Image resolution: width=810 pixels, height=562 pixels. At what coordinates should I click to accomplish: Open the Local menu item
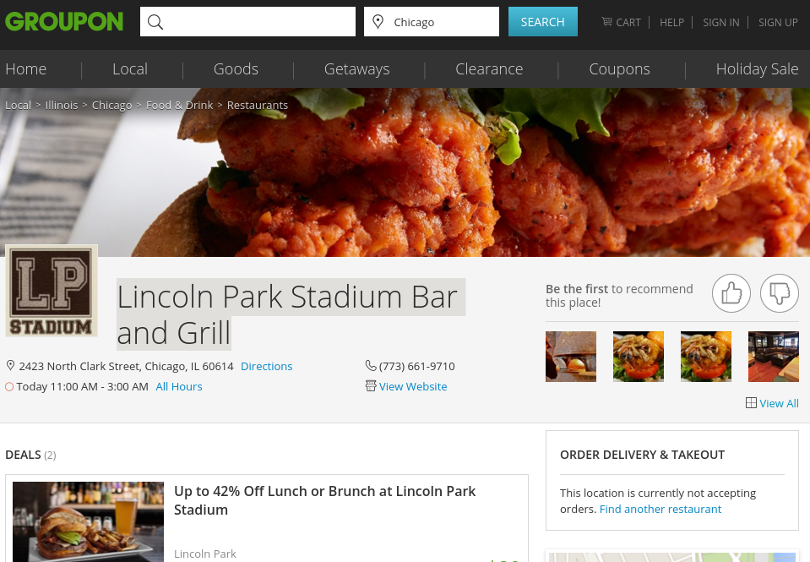[x=130, y=68]
